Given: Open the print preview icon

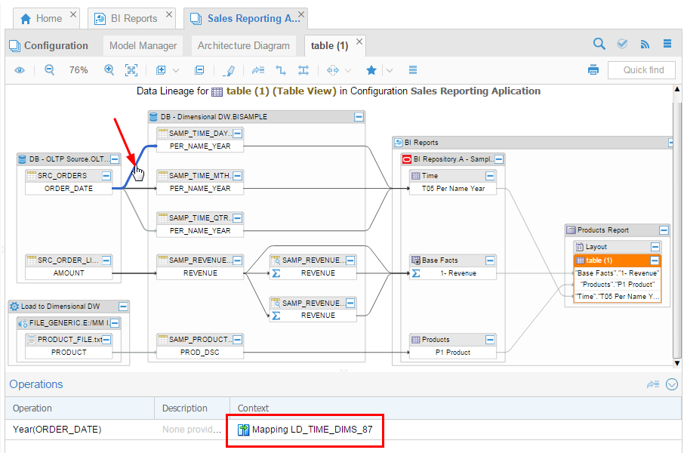Looking at the screenshot, I should [x=594, y=69].
